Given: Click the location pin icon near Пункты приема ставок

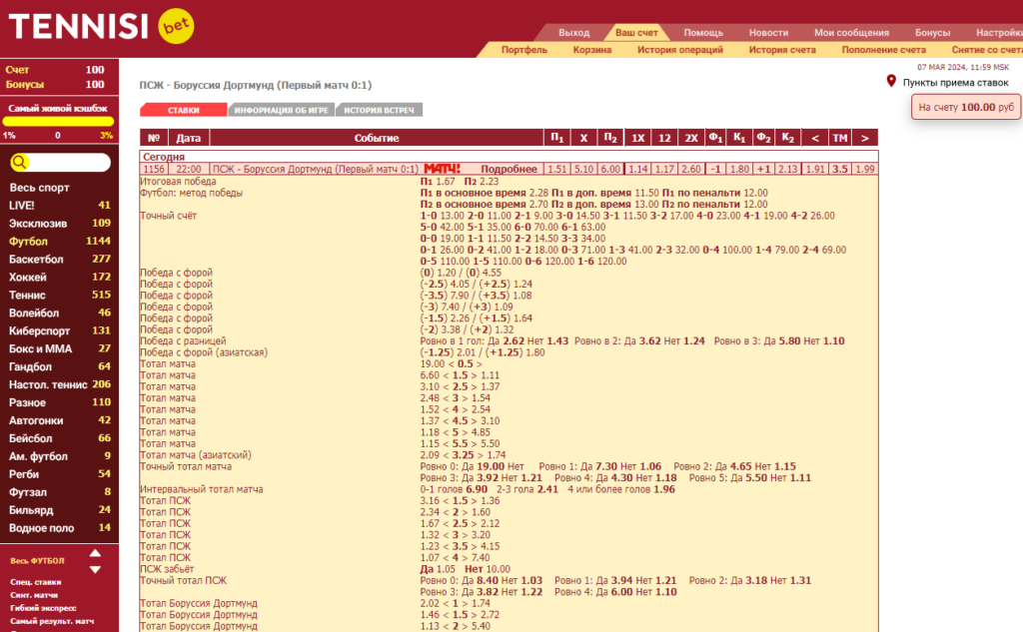Looking at the screenshot, I should coord(891,82).
